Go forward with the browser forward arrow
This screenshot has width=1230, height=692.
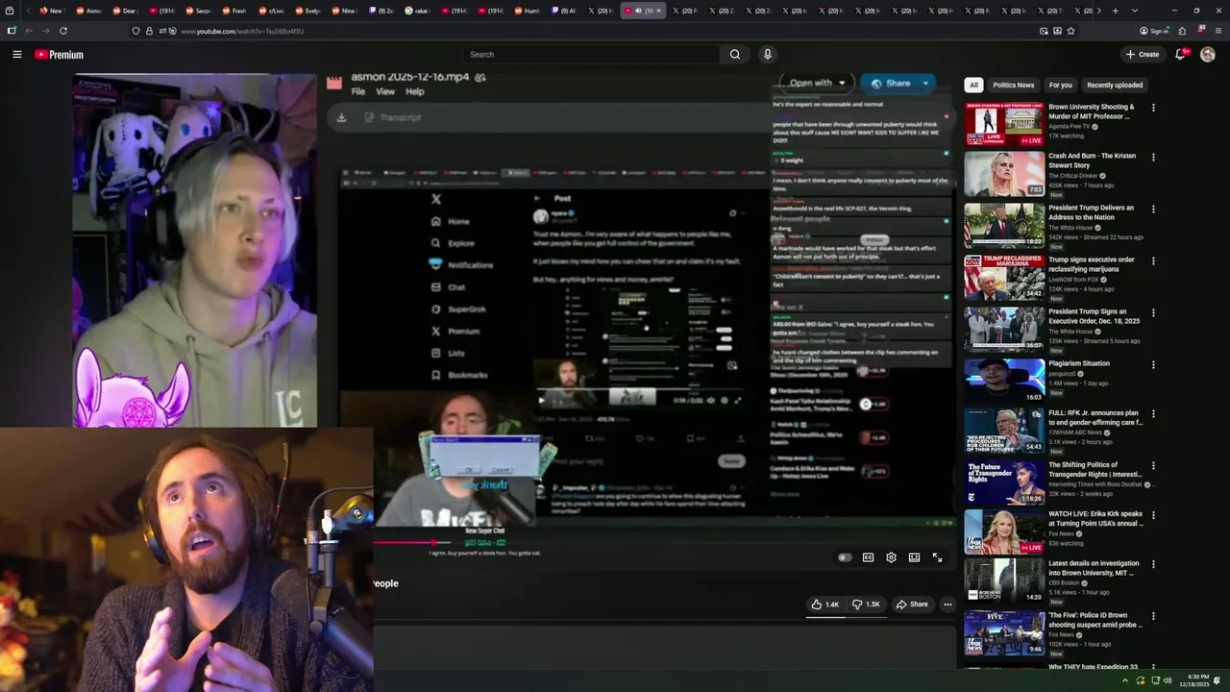pyautogui.click(x=46, y=31)
